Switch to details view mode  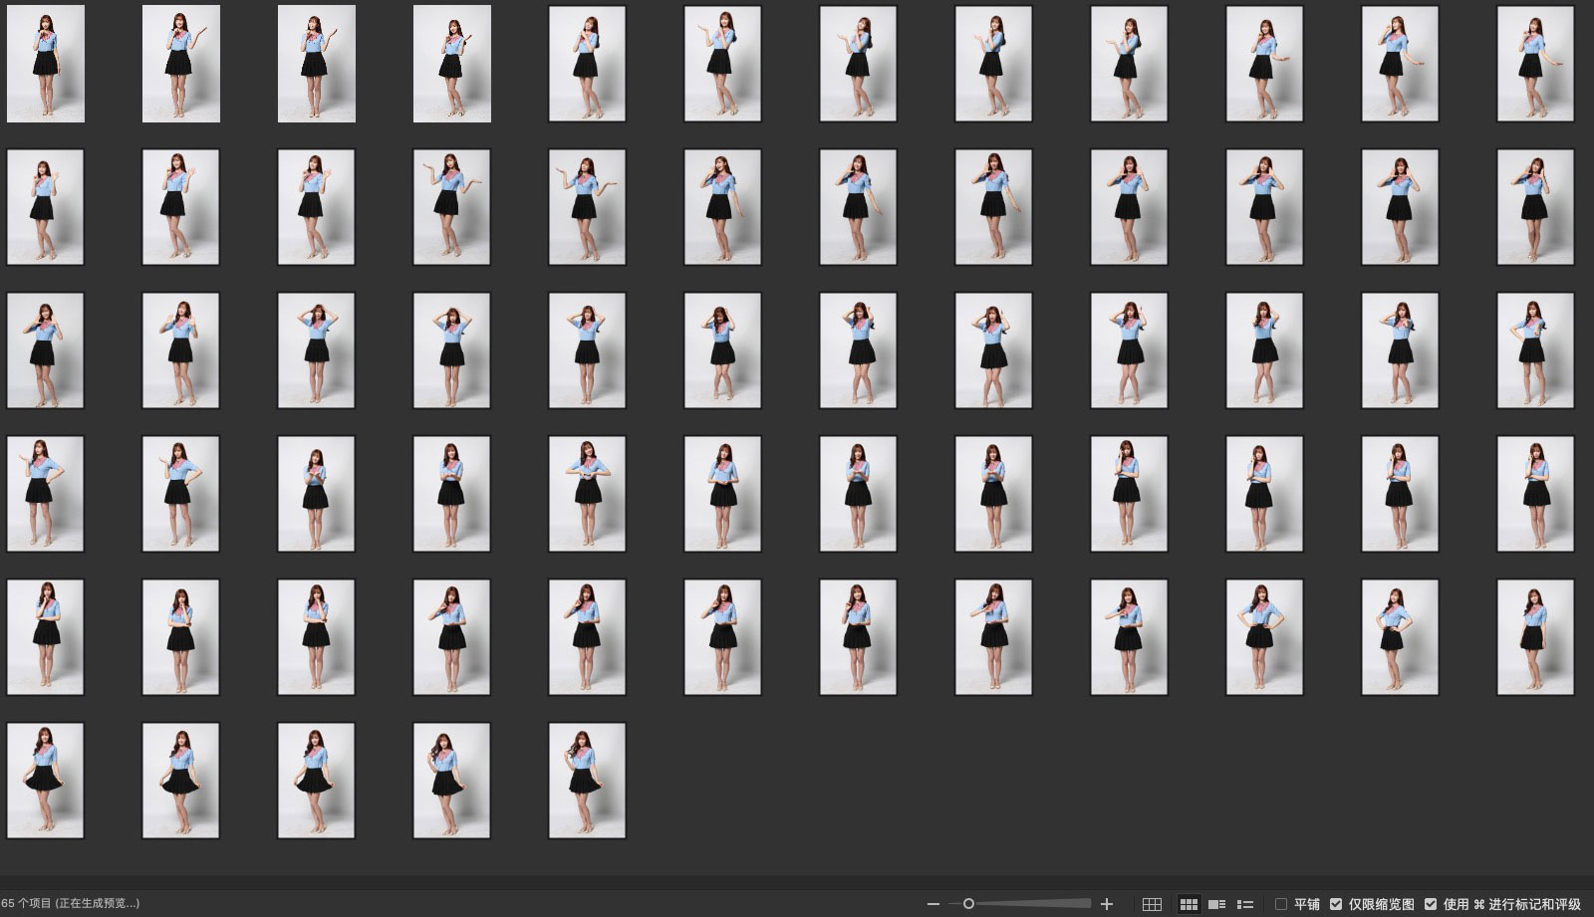tap(1216, 904)
